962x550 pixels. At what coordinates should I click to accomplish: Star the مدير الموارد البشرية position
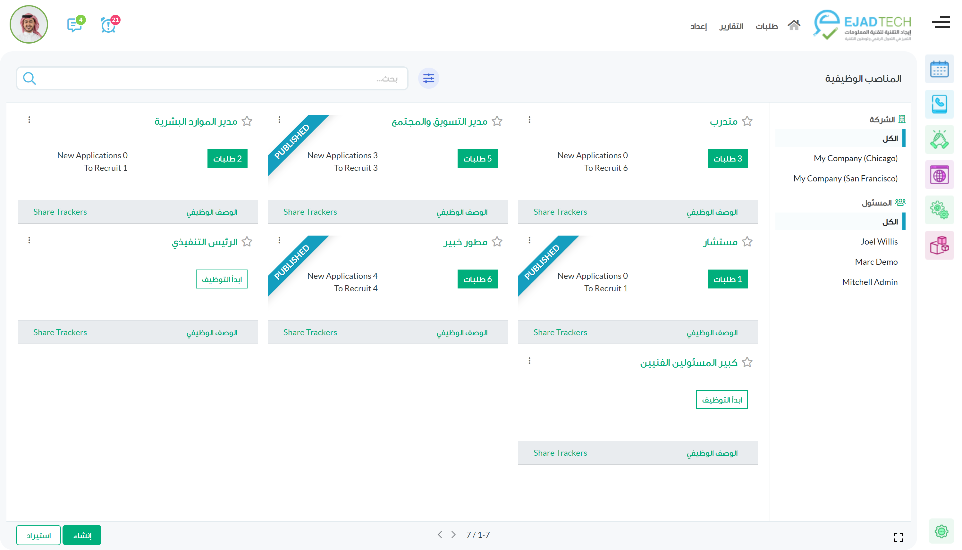[x=247, y=121]
